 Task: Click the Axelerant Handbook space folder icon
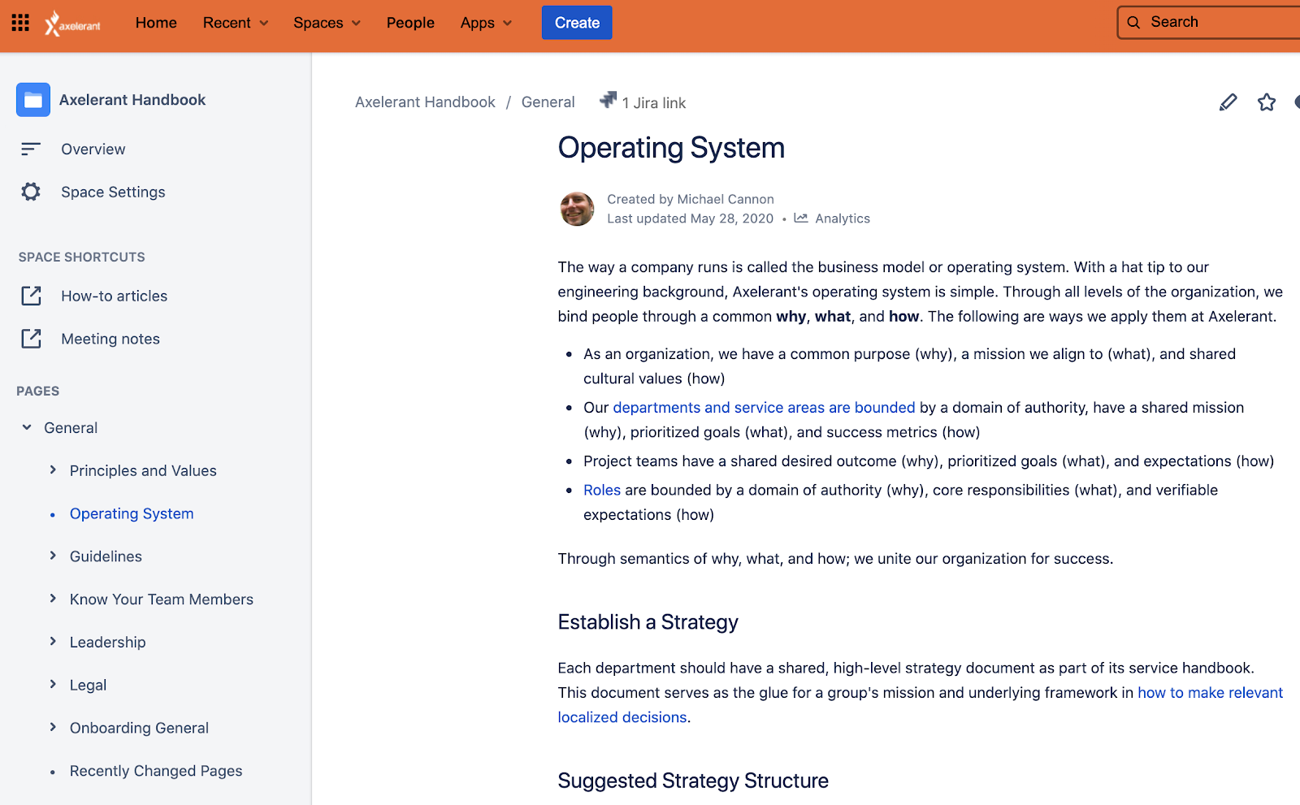(x=33, y=100)
